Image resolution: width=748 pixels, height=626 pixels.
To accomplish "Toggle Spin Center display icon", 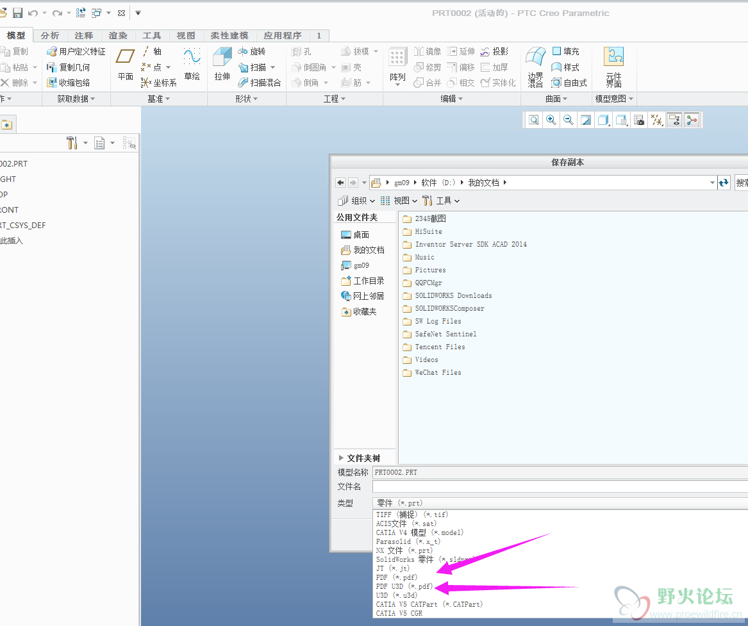I will pos(692,120).
